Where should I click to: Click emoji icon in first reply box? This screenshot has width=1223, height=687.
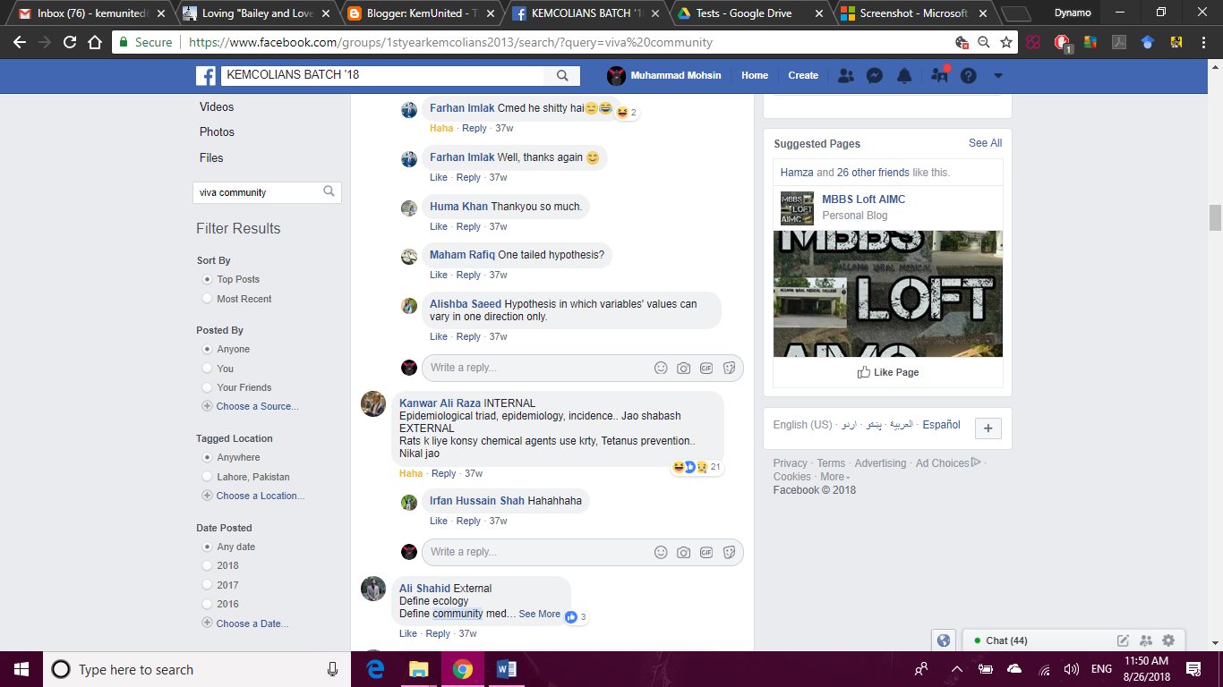[661, 368]
